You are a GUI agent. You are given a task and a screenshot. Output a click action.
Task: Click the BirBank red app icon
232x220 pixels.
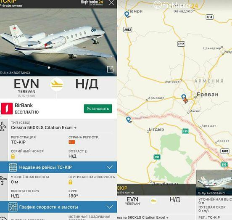[x=7, y=109]
